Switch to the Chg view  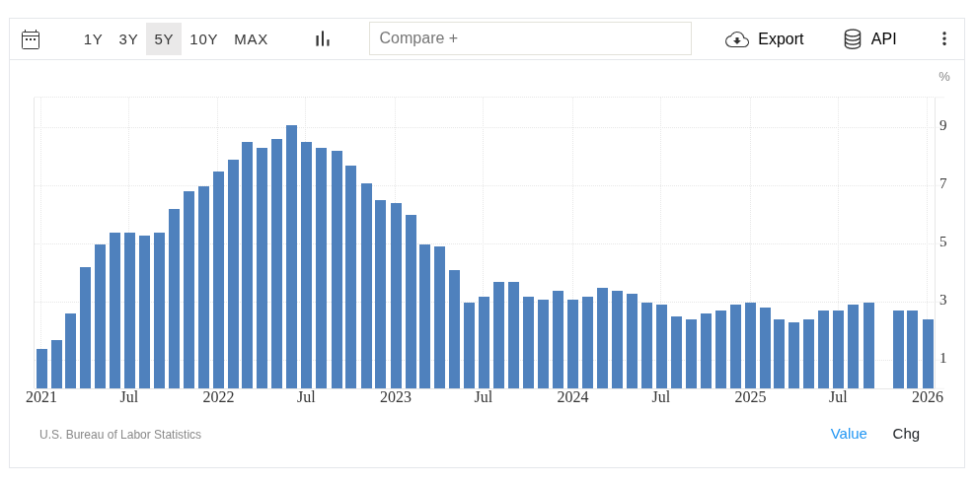click(x=906, y=434)
